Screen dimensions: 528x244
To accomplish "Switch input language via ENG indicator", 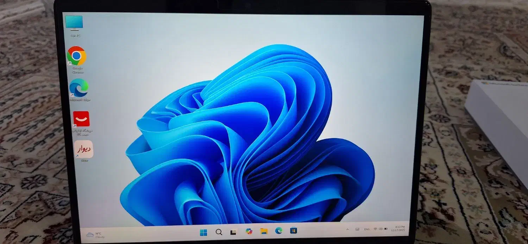I will (367, 229).
